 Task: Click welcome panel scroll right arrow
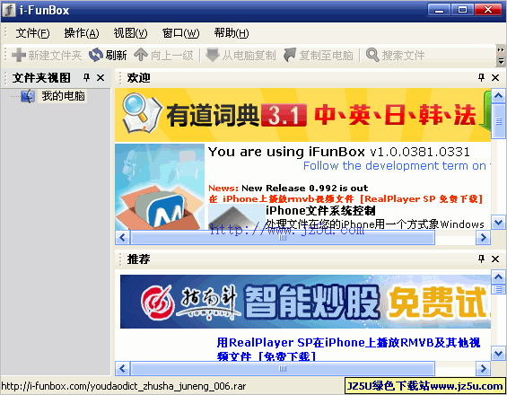(483, 238)
